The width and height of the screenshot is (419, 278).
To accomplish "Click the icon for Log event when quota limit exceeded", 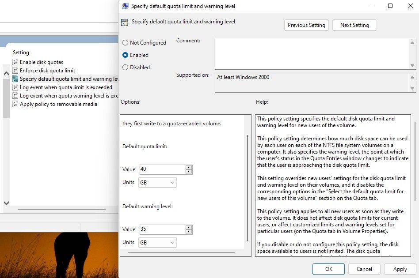I will click(x=15, y=87).
